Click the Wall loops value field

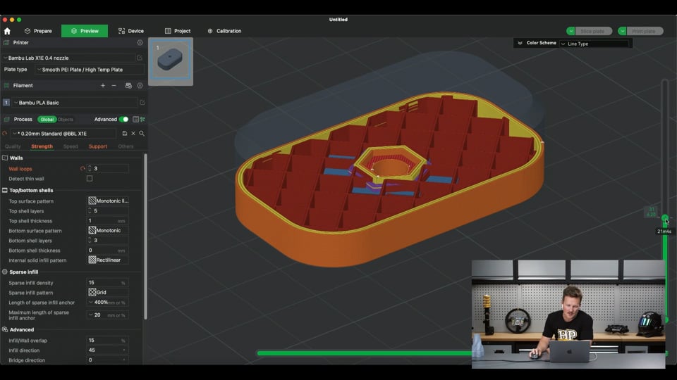click(x=108, y=168)
